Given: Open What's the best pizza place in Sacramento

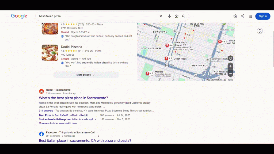Looking at the screenshot, I should click(73, 98).
